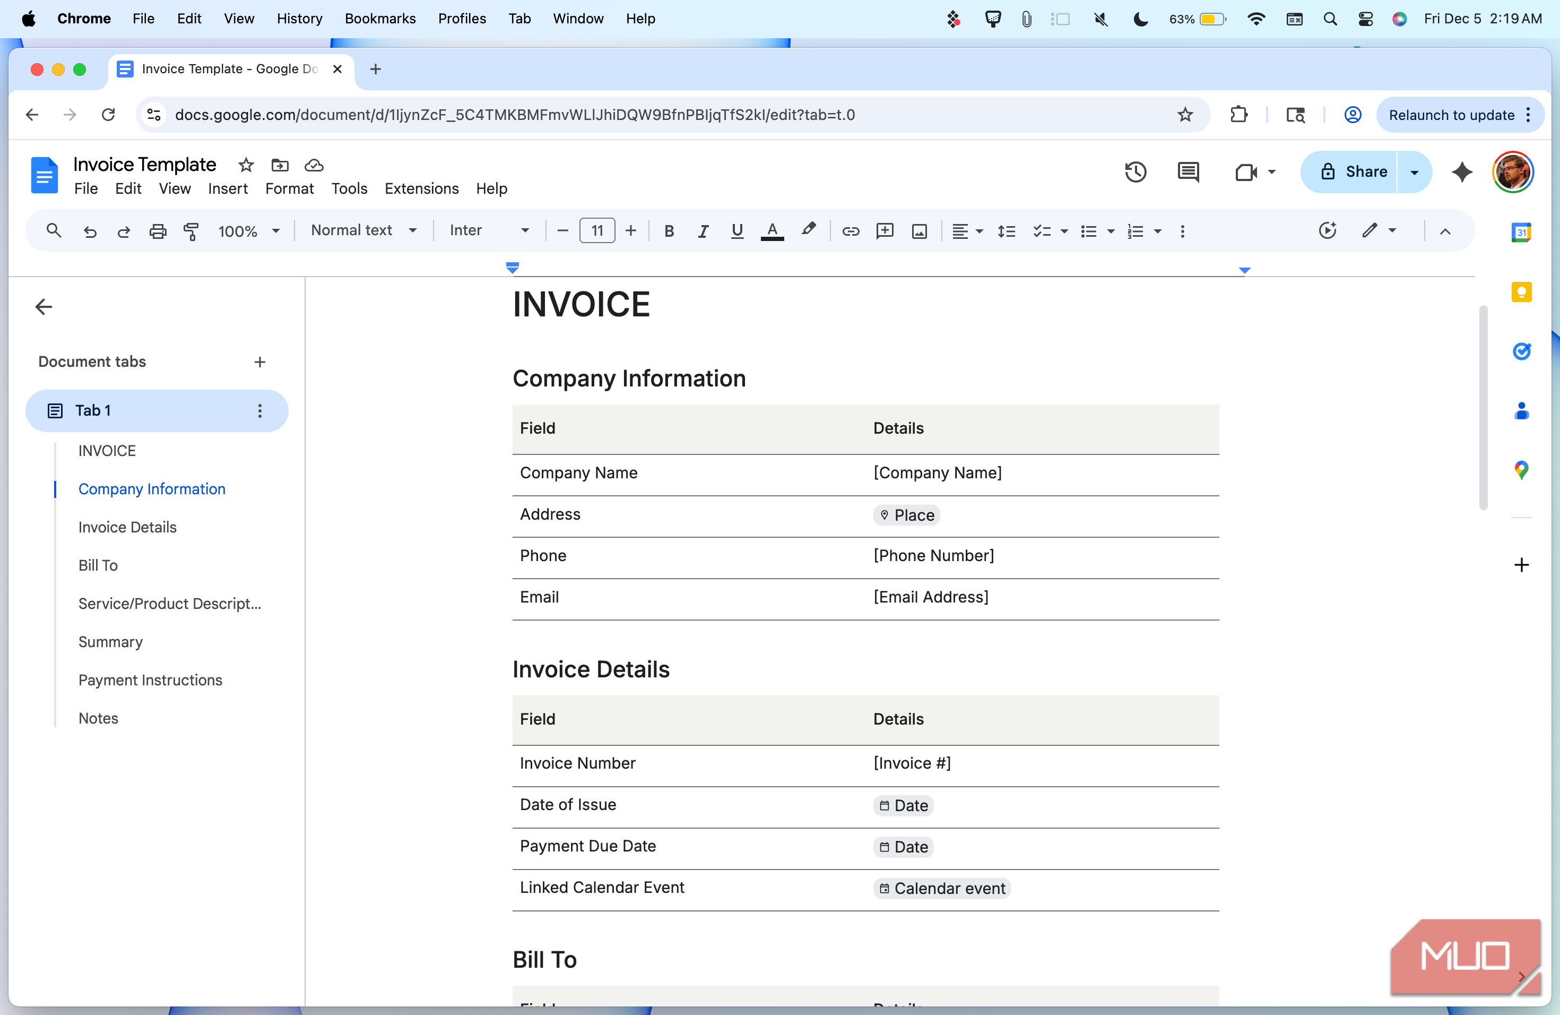
Task: Open the Inter font dropdown
Action: click(x=489, y=230)
